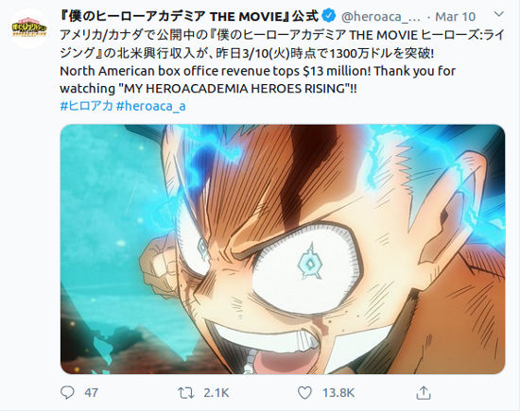
Task: Like the tweet with the heart icon
Action: 304,393
